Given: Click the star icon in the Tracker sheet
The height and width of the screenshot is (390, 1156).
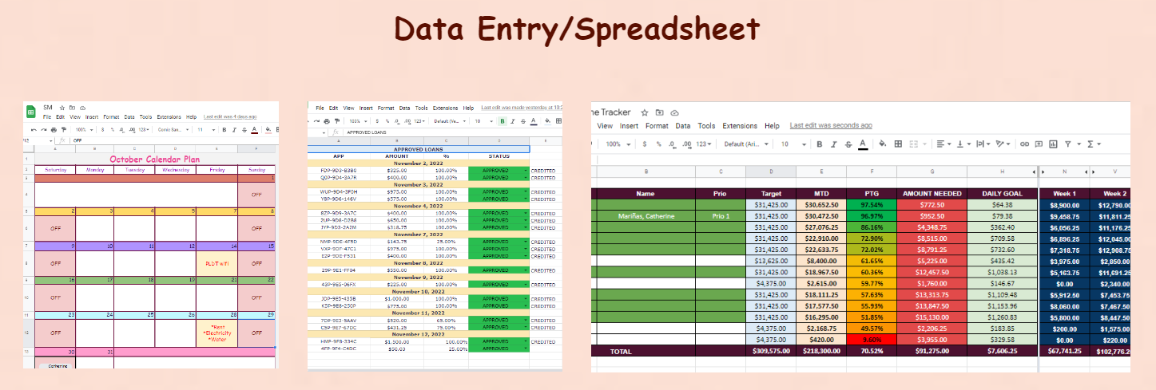Looking at the screenshot, I should point(645,112).
